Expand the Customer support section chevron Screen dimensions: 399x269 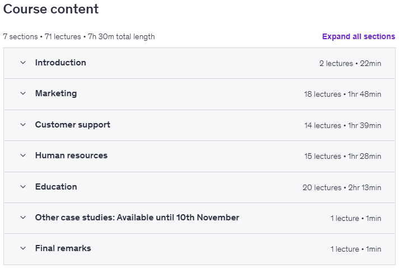coord(23,125)
